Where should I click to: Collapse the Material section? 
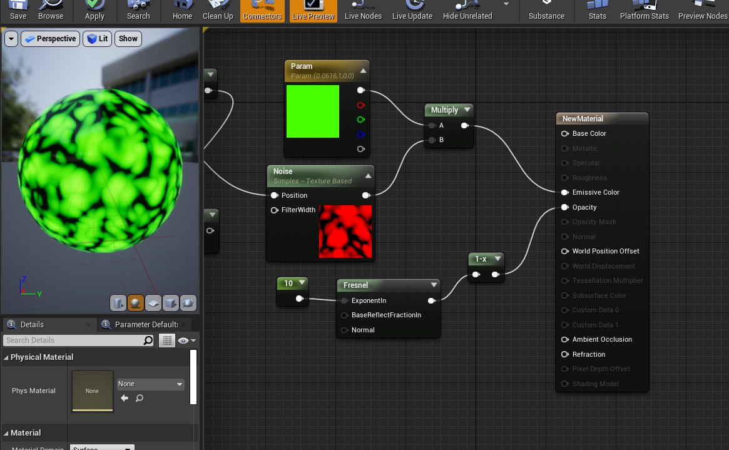6,433
